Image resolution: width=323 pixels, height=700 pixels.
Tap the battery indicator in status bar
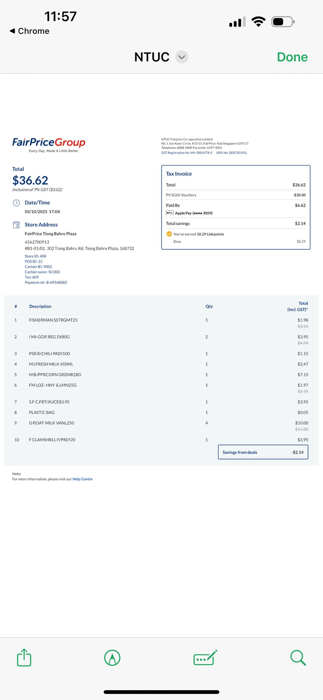coord(283,22)
